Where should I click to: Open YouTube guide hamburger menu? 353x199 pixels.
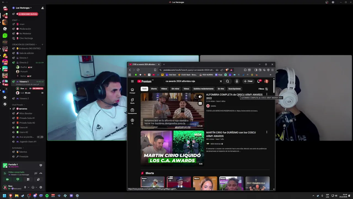tap(132, 81)
